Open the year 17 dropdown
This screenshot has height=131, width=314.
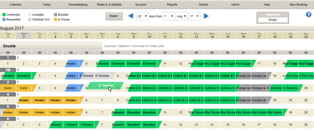click(194, 16)
